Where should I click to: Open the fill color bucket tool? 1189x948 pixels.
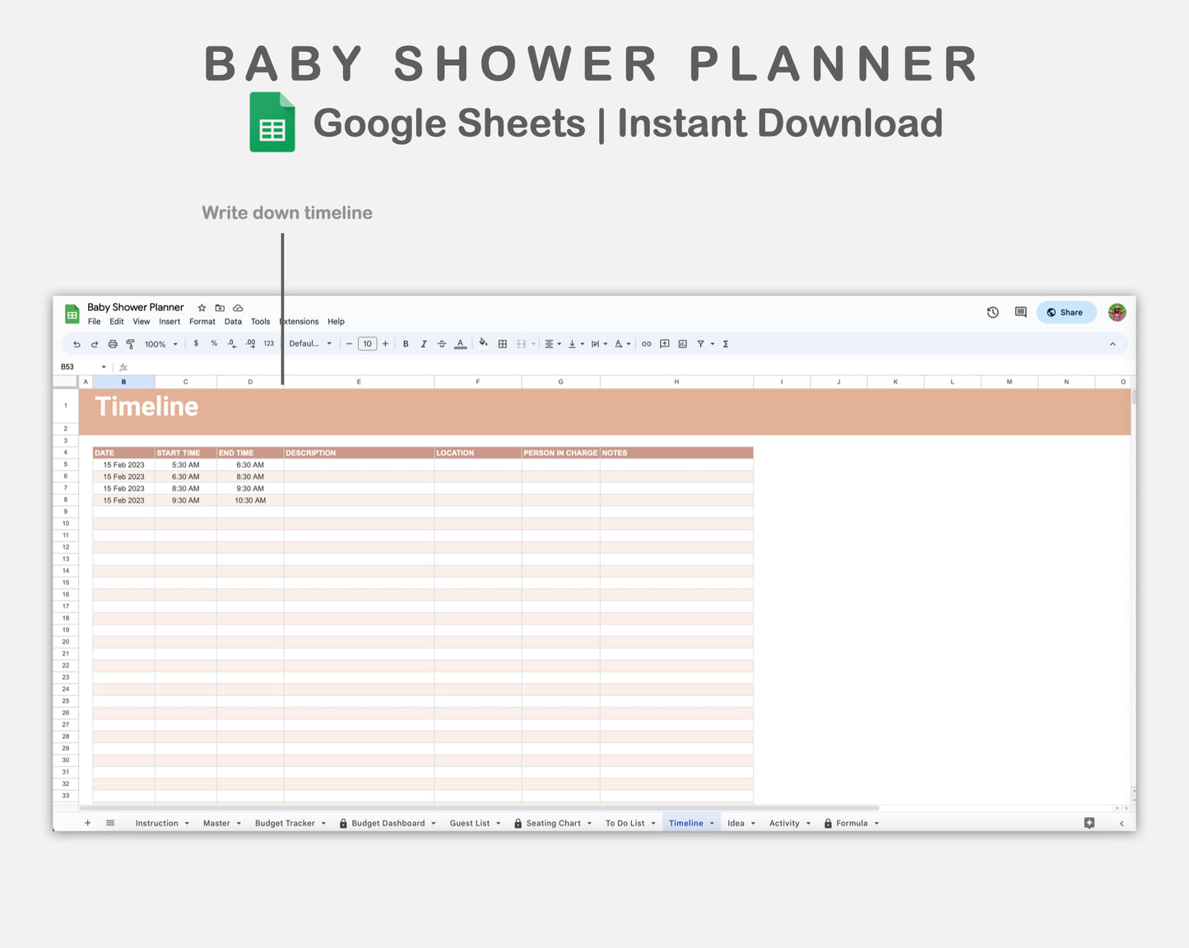[483, 344]
